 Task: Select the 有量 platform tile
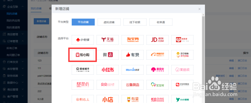133,99
